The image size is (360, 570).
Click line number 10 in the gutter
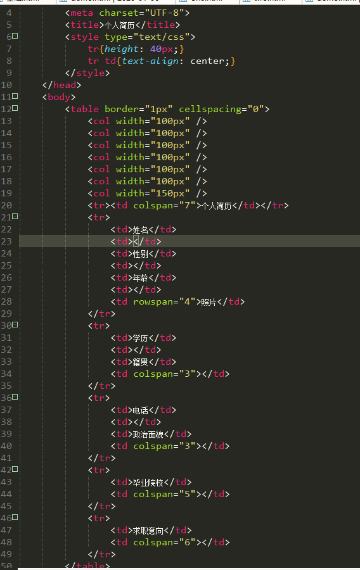pos(6,85)
